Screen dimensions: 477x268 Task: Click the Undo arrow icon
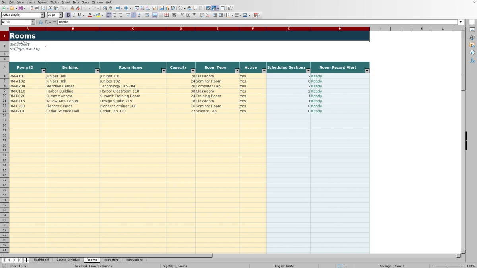85,8
